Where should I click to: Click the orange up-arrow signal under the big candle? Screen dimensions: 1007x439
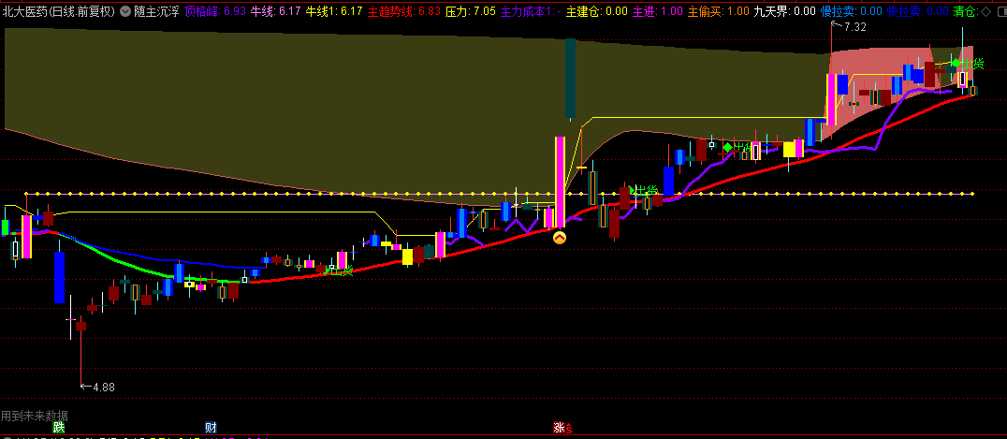[560, 238]
